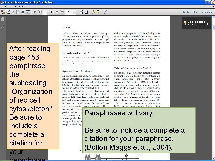Zoom out with the minus button
This screenshot has height=161, width=215.
click(x=57, y=12)
